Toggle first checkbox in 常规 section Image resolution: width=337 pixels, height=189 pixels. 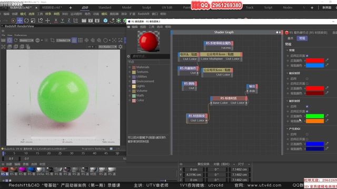(x=307, y=56)
